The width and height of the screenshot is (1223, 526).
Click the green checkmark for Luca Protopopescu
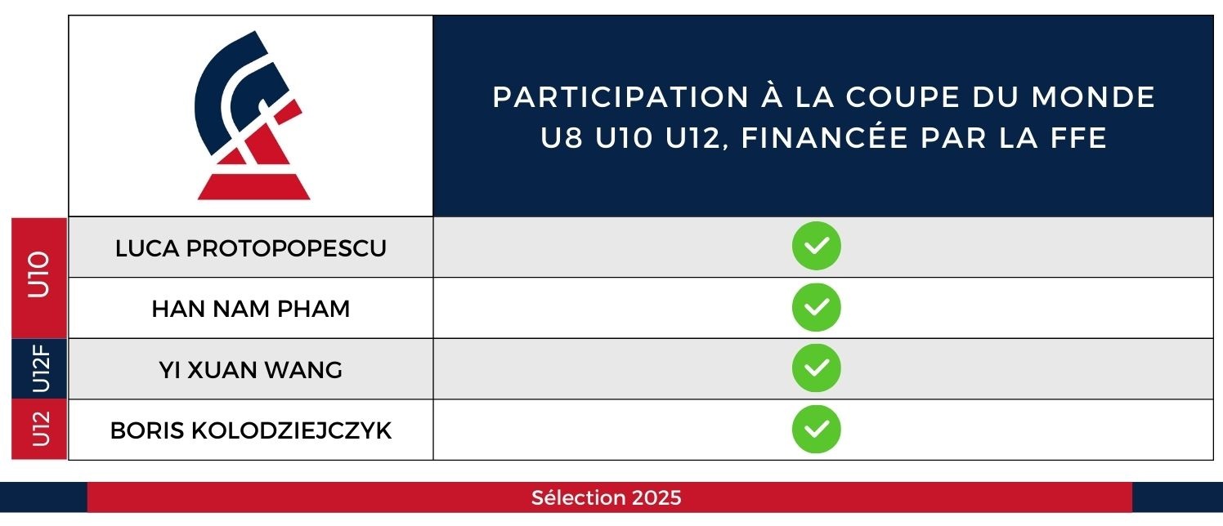816,246
